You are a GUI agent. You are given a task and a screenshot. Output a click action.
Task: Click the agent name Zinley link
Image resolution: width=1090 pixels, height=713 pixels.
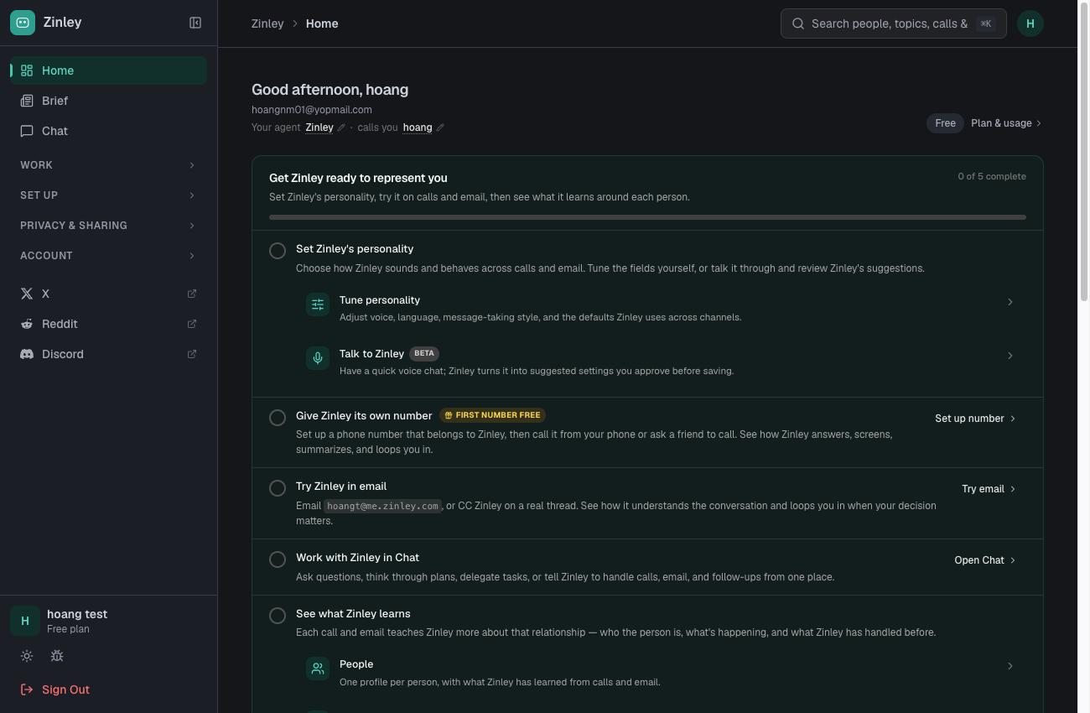[319, 128]
